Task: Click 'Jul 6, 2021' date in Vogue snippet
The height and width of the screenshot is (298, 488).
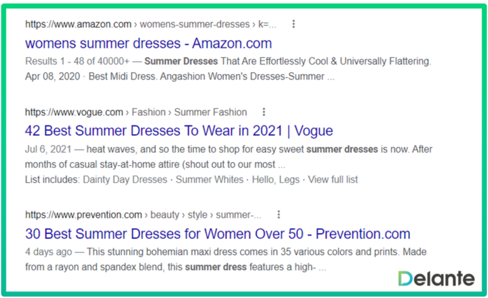Action: (x=48, y=149)
